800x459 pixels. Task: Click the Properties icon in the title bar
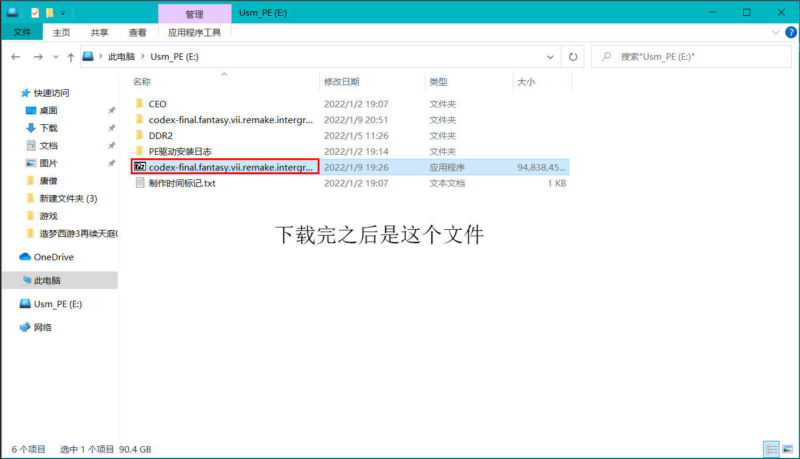coord(35,12)
